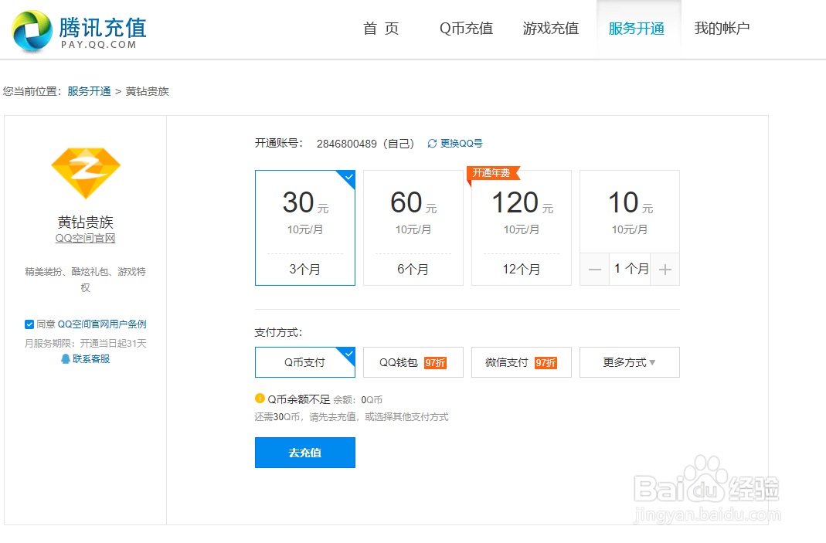Open the QQ空间官网 link
The width and height of the screenshot is (826, 543).
85,238
